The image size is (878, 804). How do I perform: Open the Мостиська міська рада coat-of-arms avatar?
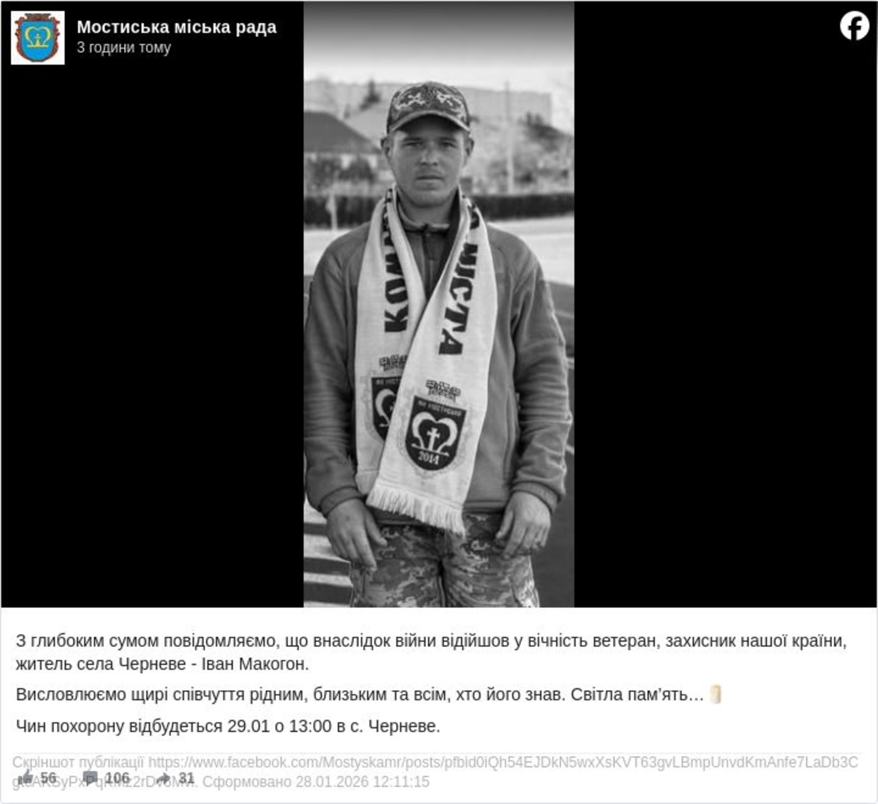[x=37, y=38]
